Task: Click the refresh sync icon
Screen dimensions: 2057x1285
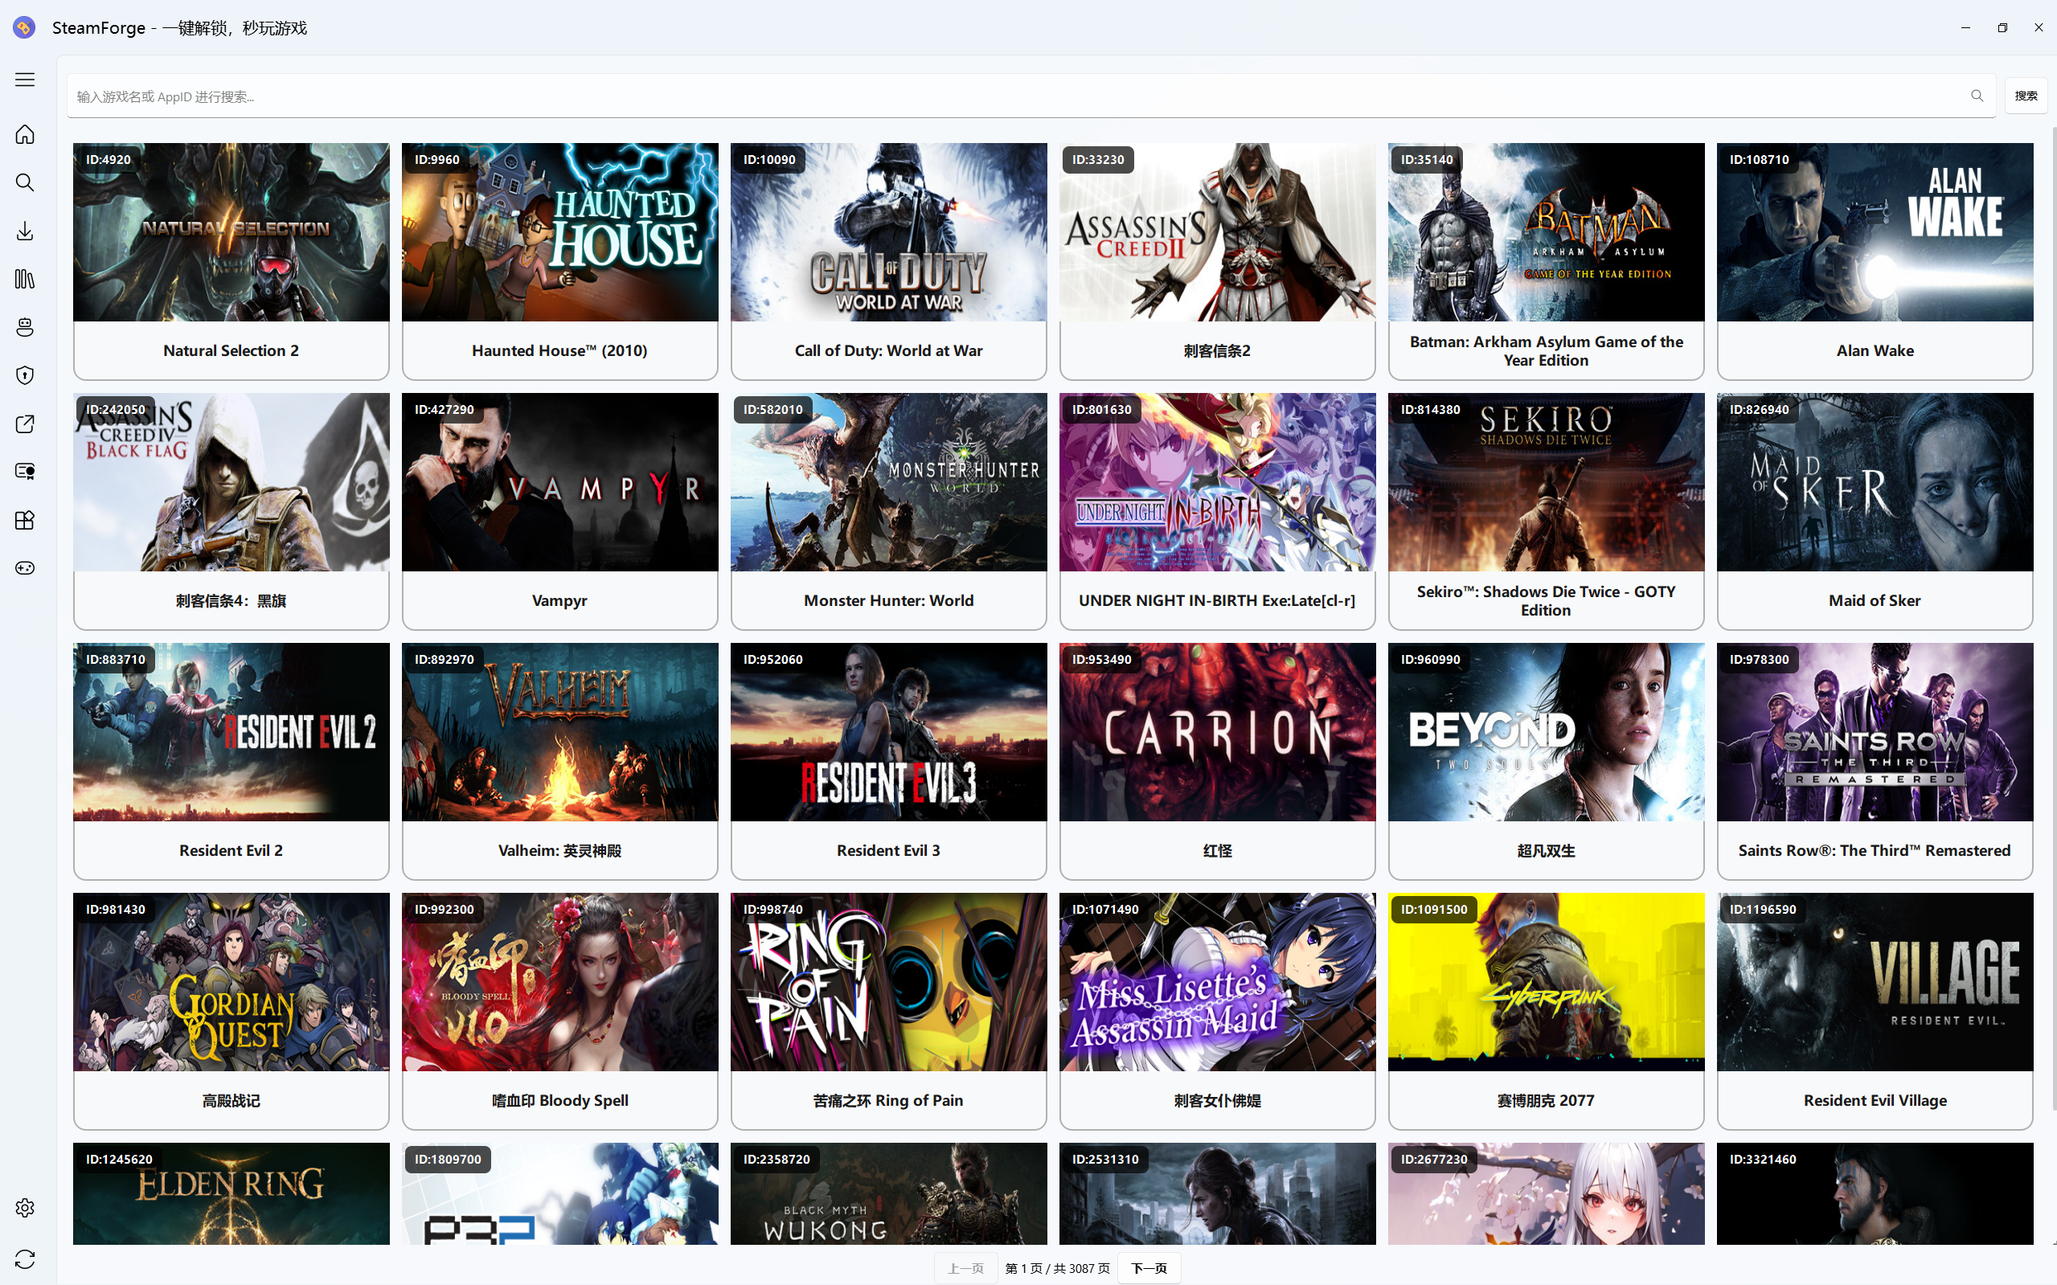Action: coord(25,1258)
